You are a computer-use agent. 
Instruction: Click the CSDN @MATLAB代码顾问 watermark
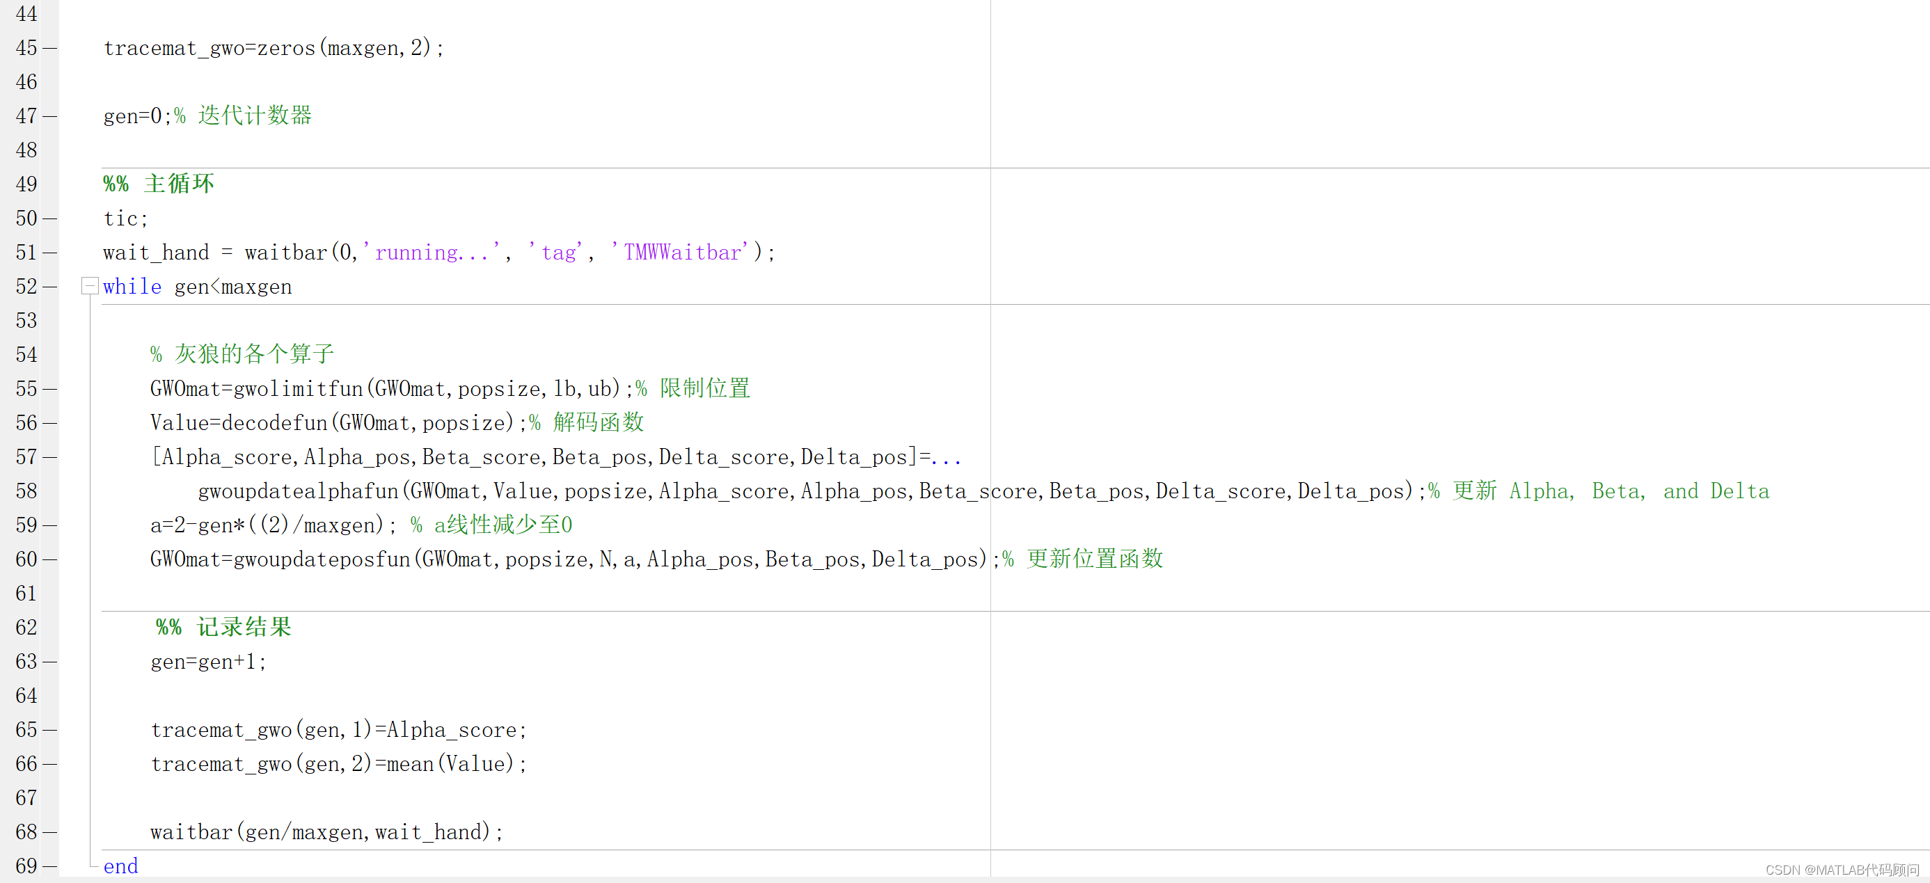(1842, 870)
